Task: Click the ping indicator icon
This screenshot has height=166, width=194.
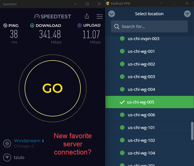Action: point(5,26)
